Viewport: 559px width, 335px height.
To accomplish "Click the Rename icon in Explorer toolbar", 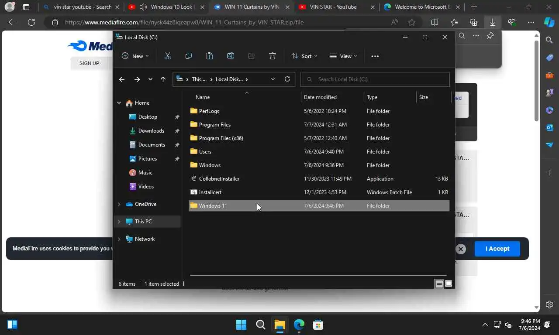I will pyautogui.click(x=231, y=56).
